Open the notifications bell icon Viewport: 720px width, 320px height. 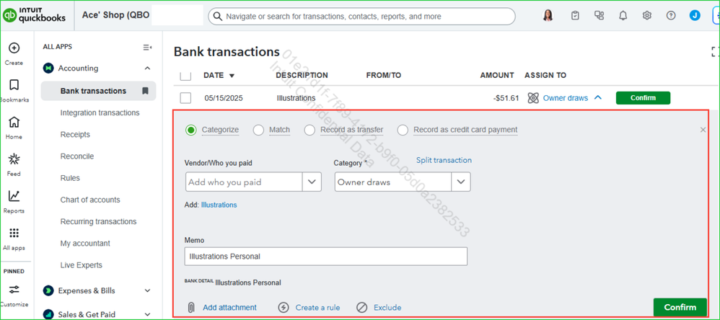pos(623,16)
